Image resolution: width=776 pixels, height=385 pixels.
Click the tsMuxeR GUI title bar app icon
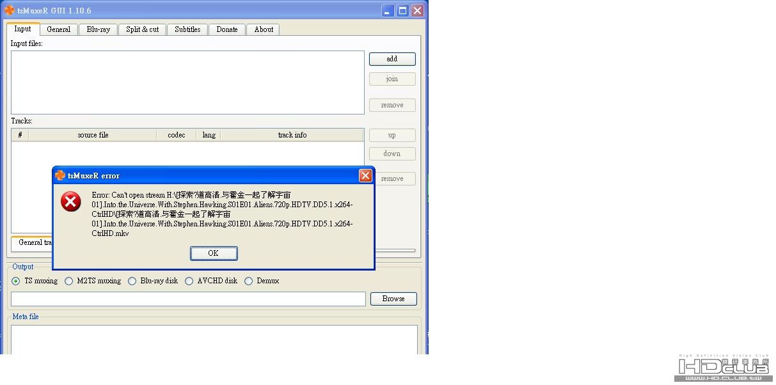(x=10, y=10)
